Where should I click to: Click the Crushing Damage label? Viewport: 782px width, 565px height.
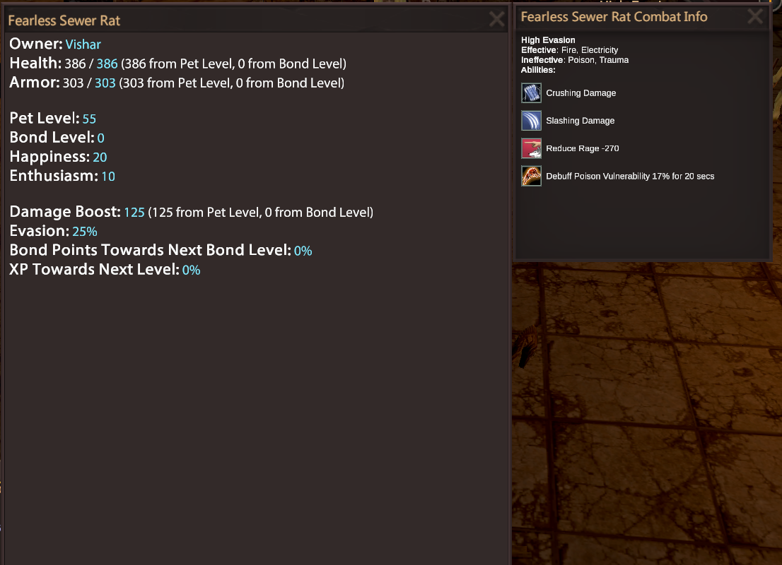(581, 93)
